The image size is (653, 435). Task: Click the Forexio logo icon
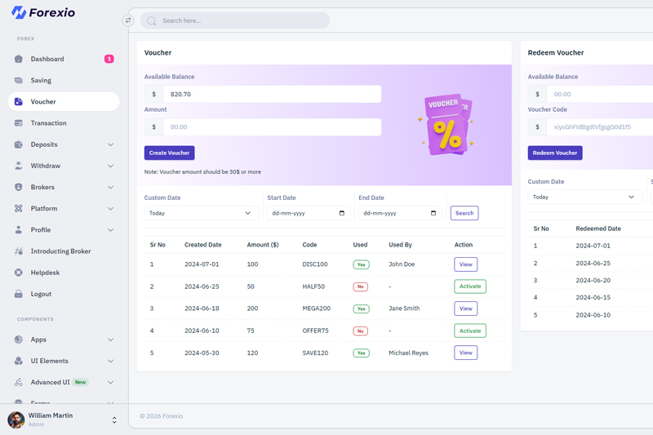coord(18,13)
